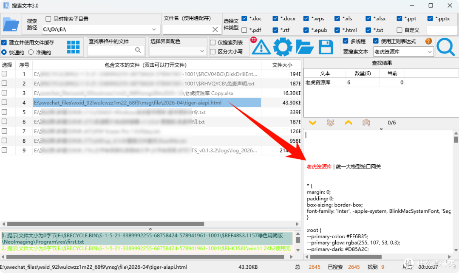Uncheck the *.epub file type
This screenshot has height=273, width=459.
pos(306,30)
